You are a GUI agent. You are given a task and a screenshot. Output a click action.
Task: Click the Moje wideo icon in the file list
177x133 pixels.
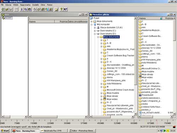[x=140, y=77]
